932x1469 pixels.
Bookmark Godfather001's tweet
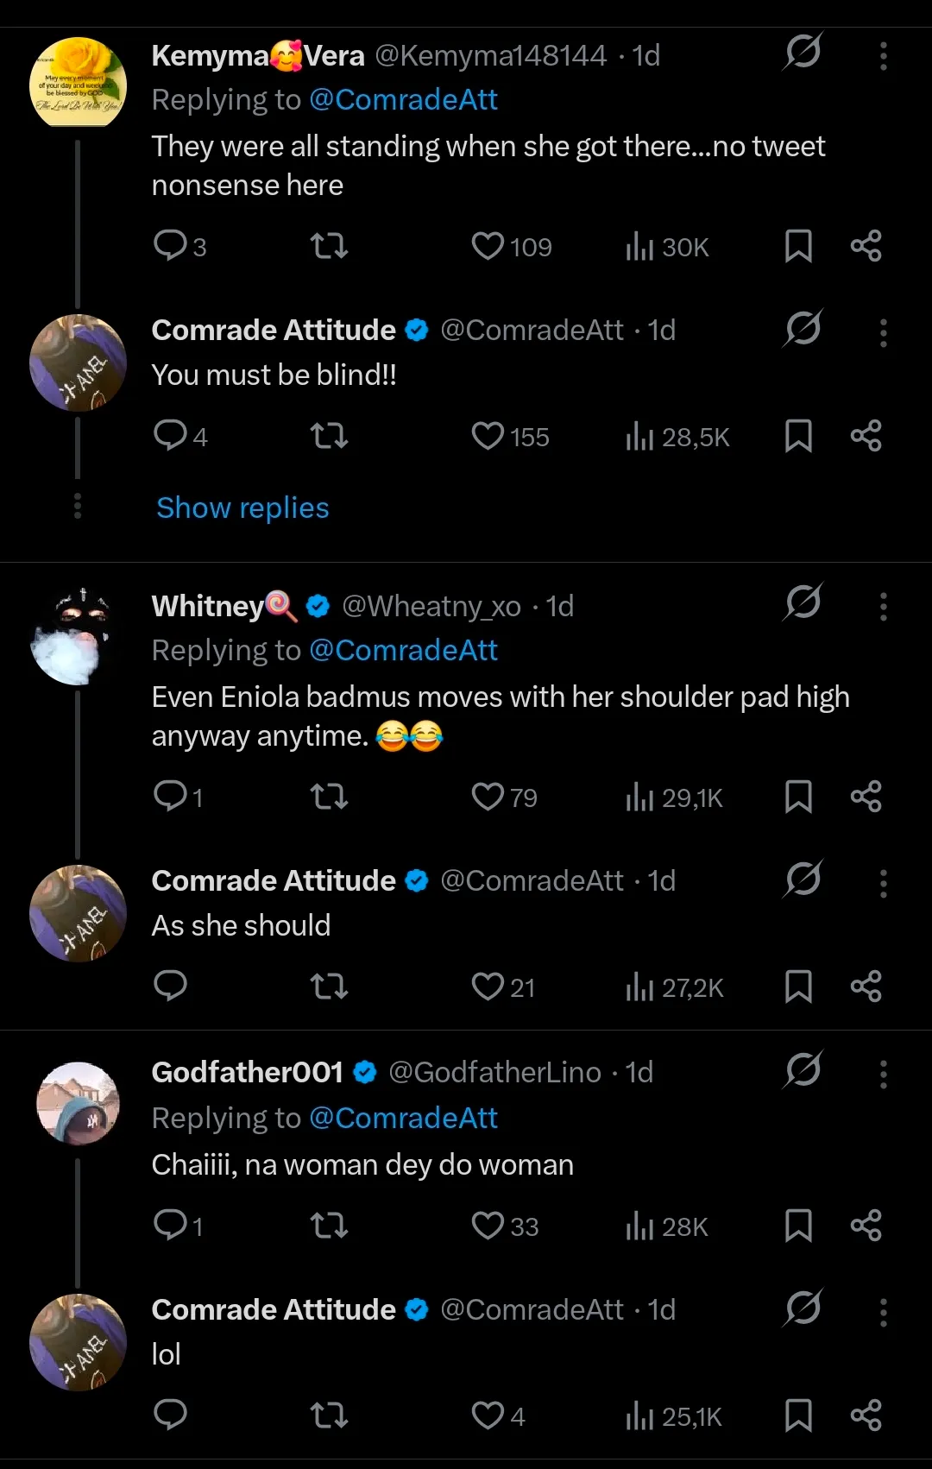tap(798, 1226)
